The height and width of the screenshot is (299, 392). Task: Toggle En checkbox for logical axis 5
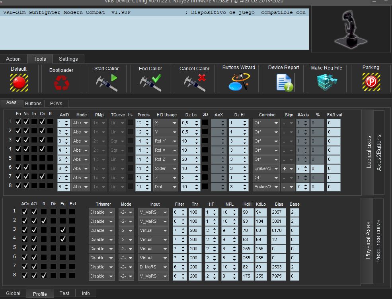click(18, 158)
